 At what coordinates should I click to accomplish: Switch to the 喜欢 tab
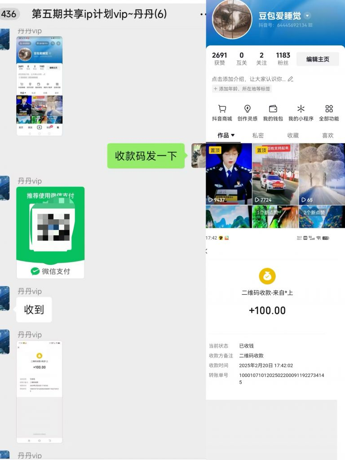(x=327, y=135)
